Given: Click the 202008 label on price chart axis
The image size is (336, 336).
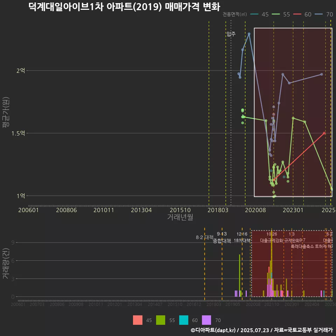Looking at the screenshot, I should [255, 210].
